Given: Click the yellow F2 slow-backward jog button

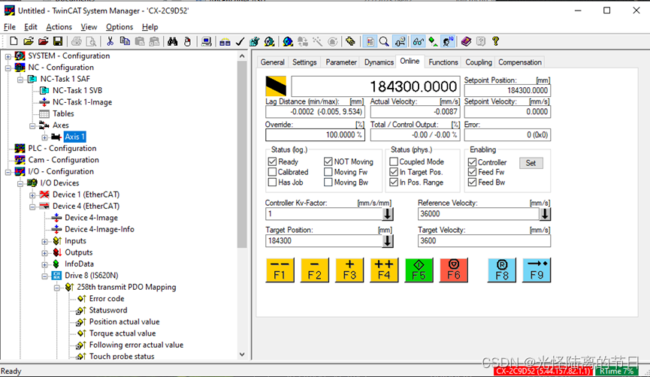Looking at the screenshot, I should pos(315,270).
